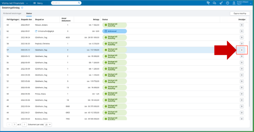Mark Betalningsförslag as favorite with the star
Image resolution: width=254 pixels, height=132 pixels.
click(22, 8)
